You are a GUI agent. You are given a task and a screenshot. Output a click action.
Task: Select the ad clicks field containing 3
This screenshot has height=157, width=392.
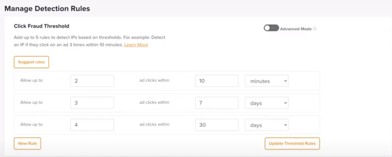coord(92,103)
